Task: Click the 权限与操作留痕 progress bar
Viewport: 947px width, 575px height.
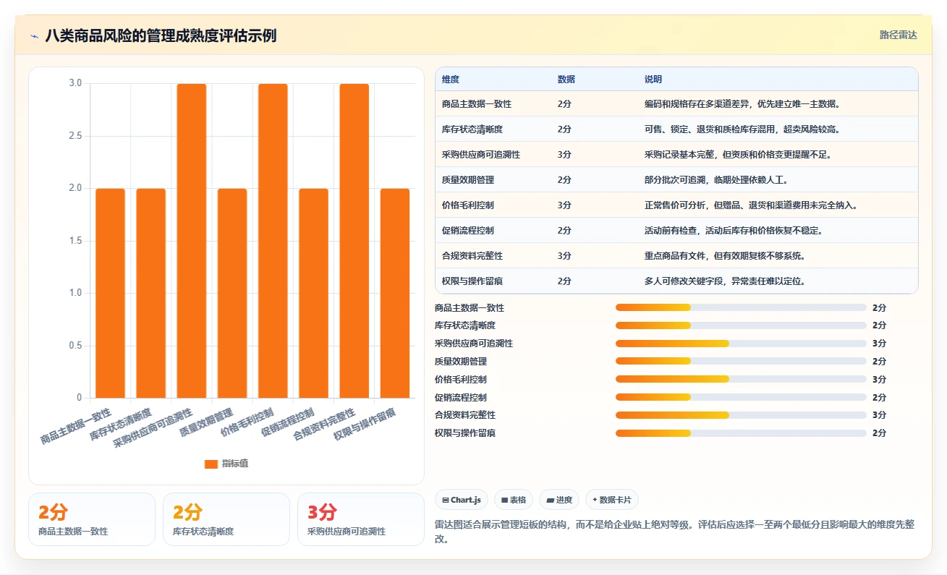Action: (741, 433)
